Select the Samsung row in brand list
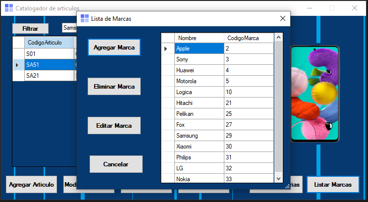Viewport: 368px width, 202px height. 199,136
